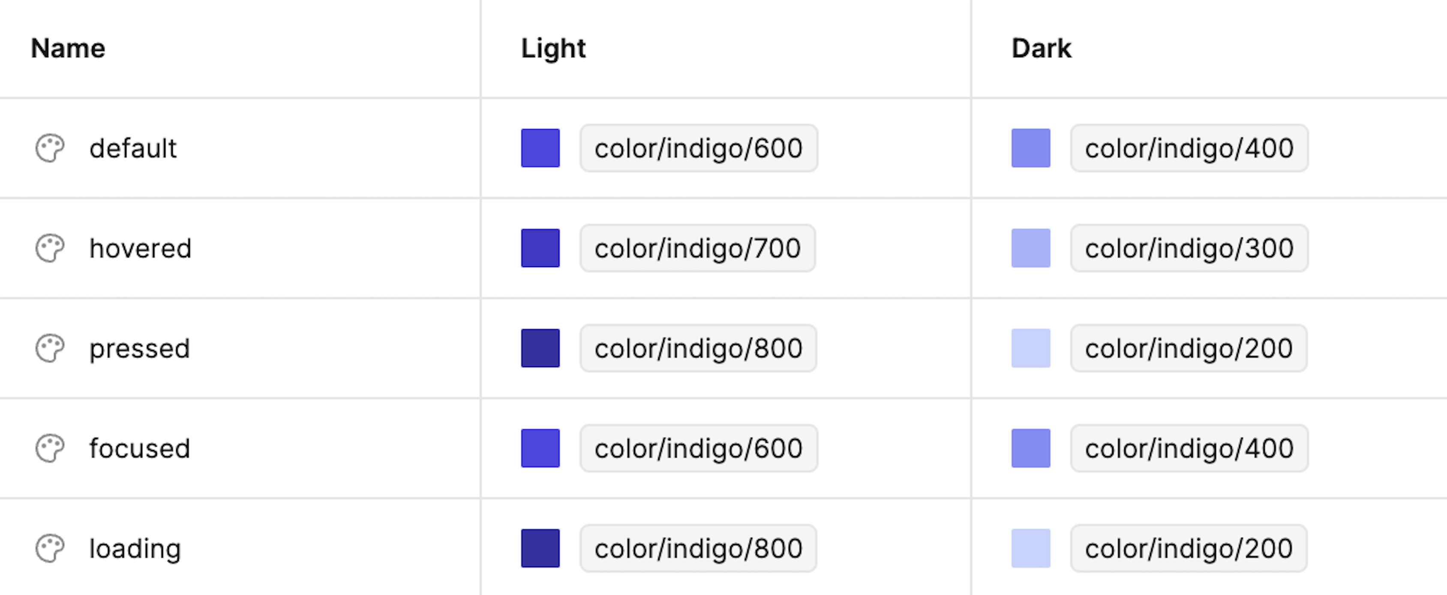Click the palette icon beside hovered

tap(50, 248)
